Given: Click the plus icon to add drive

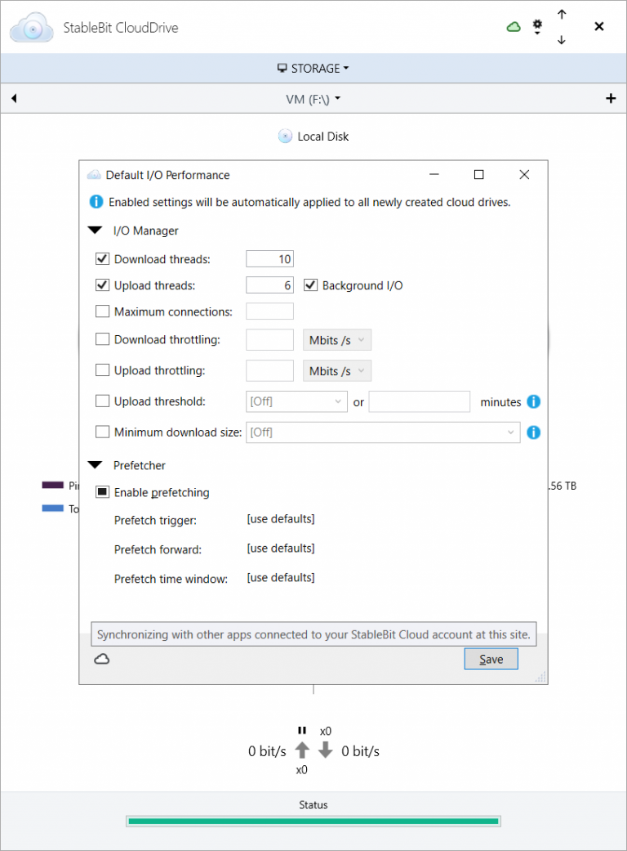Looking at the screenshot, I should click(x=611, y=99).
